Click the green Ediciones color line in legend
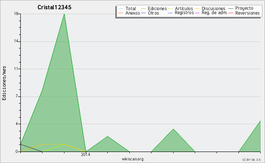This screenshot has height=163, width=265. (x=143, y=9)
